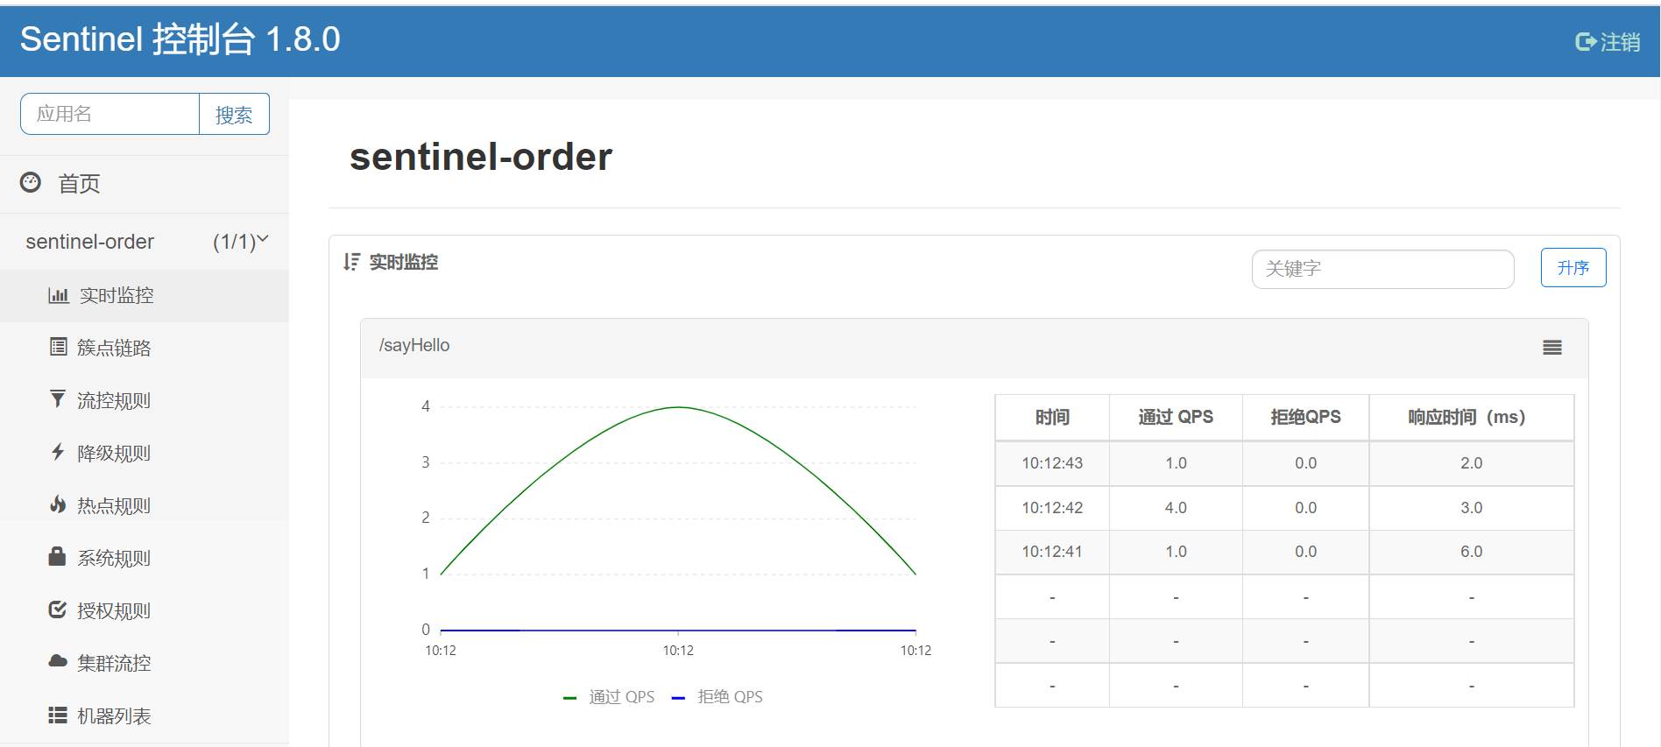Open the 簇点链路 sidebar menu item
This screenshot has height=747, width=1661.
[x=145, y=349]
